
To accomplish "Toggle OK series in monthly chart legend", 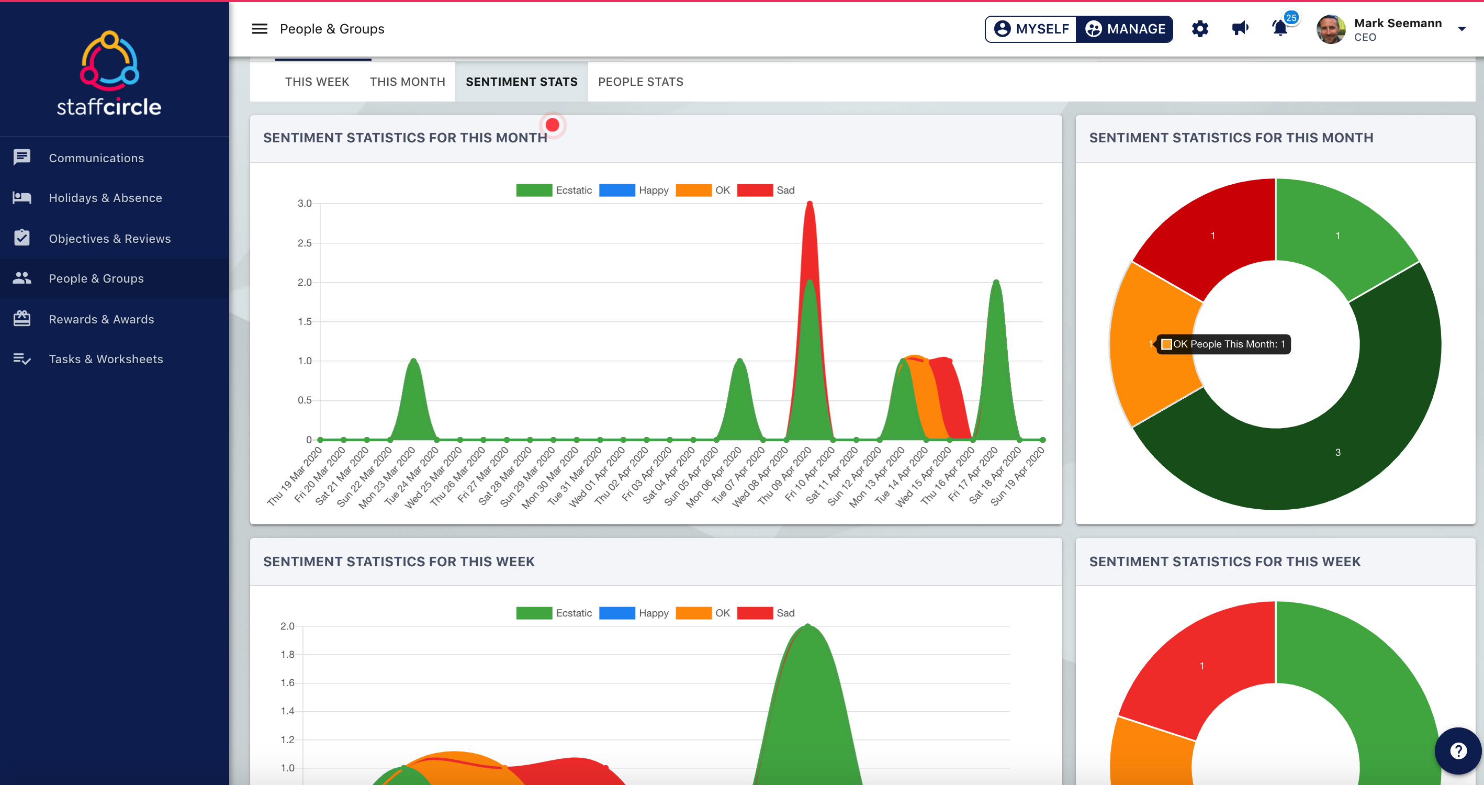I will point(703,190).
